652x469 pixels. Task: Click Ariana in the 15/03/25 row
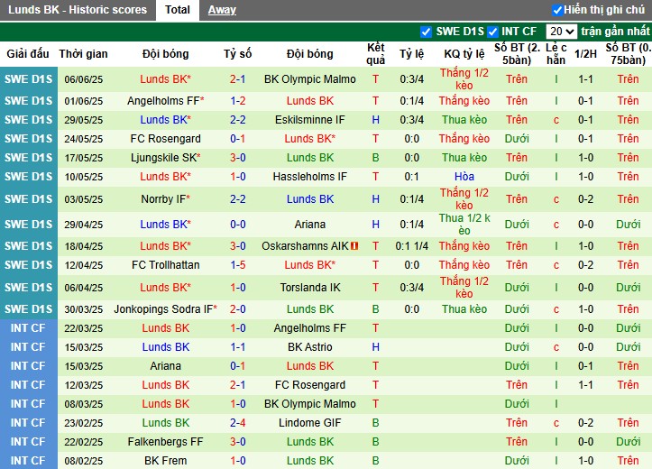[166, 366]
